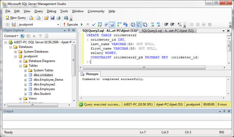The image size is (234, 137).
Task: Click Object Explorer filter funnel icon
Action: tap(40, 36)
